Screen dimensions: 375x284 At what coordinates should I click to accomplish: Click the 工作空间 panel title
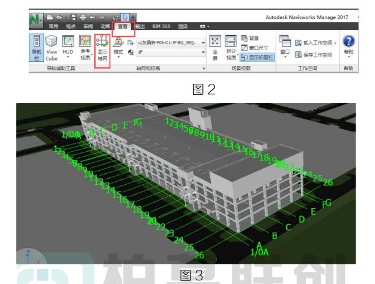(308, 69)
